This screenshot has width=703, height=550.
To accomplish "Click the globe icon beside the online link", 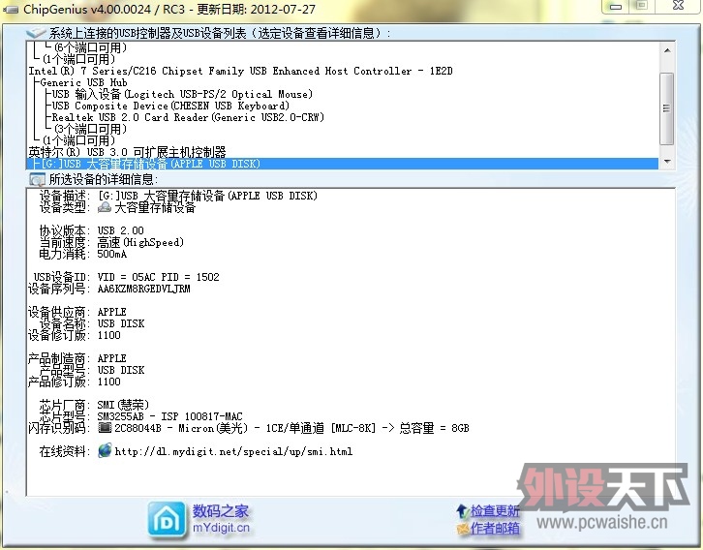I will click(105, 450).
